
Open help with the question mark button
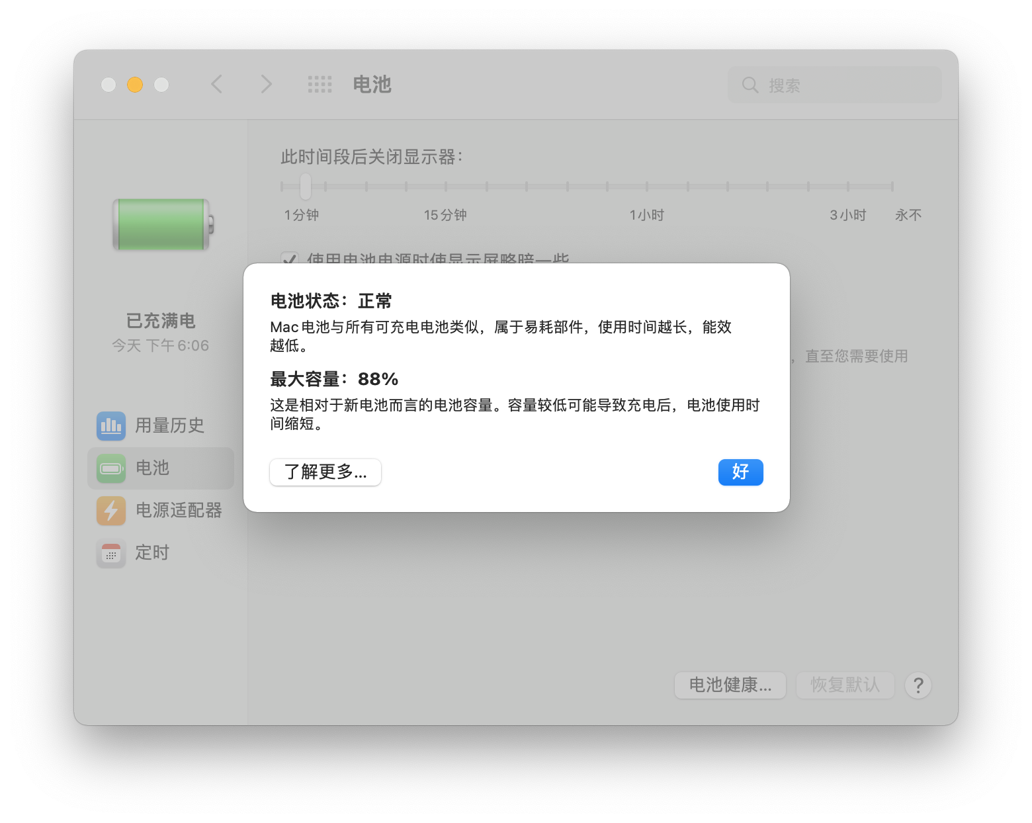point(918,686)
